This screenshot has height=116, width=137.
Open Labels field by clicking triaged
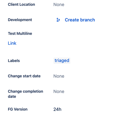[62, 61]
